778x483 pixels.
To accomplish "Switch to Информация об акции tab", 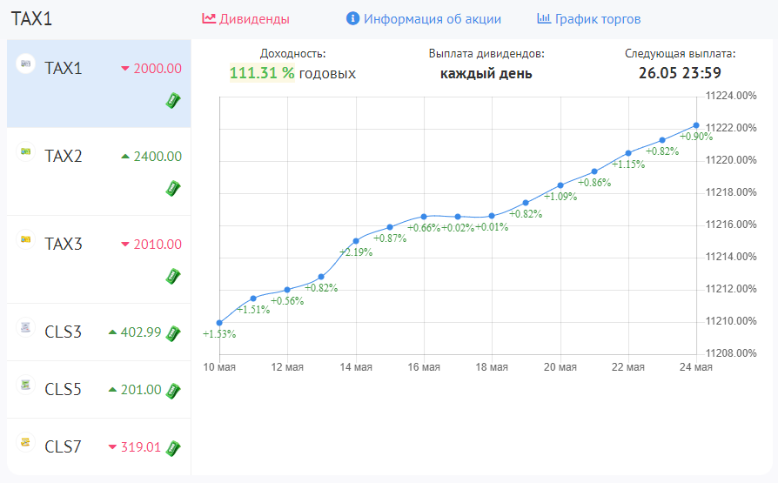I will (423, 19).
